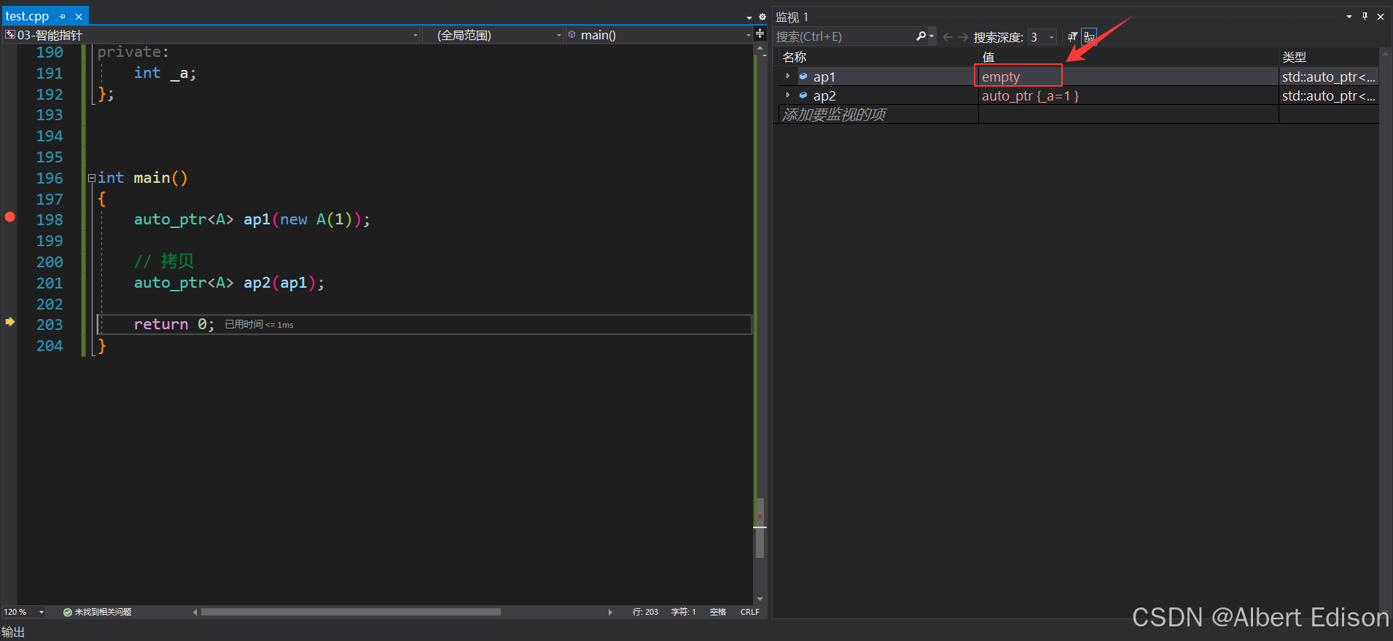Screen dimensions: 1393x641
Task: Click the 类型 column header
Action: pos(1295,57)
